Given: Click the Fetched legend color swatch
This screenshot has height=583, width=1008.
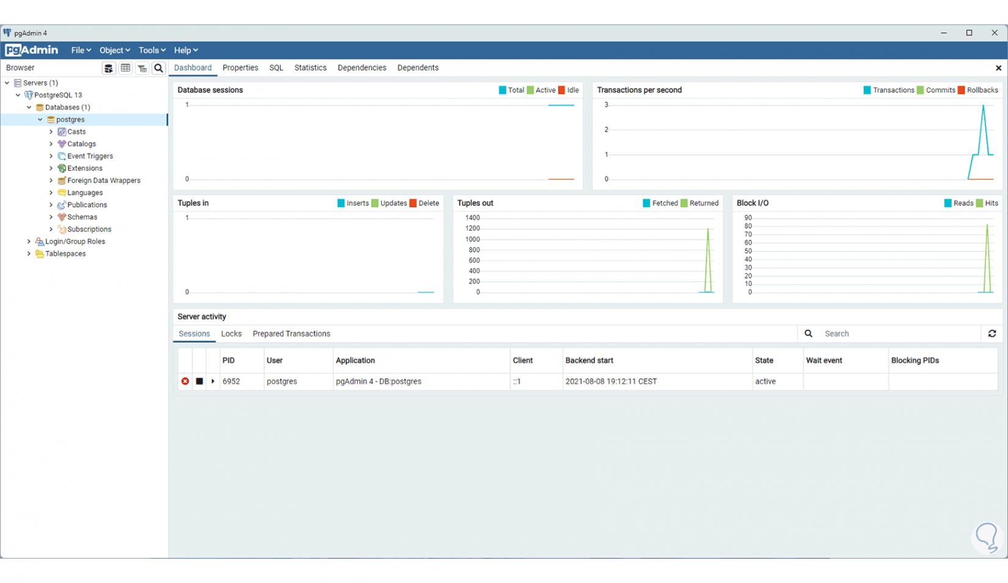Looking at the screenshot, I should 646,203.
